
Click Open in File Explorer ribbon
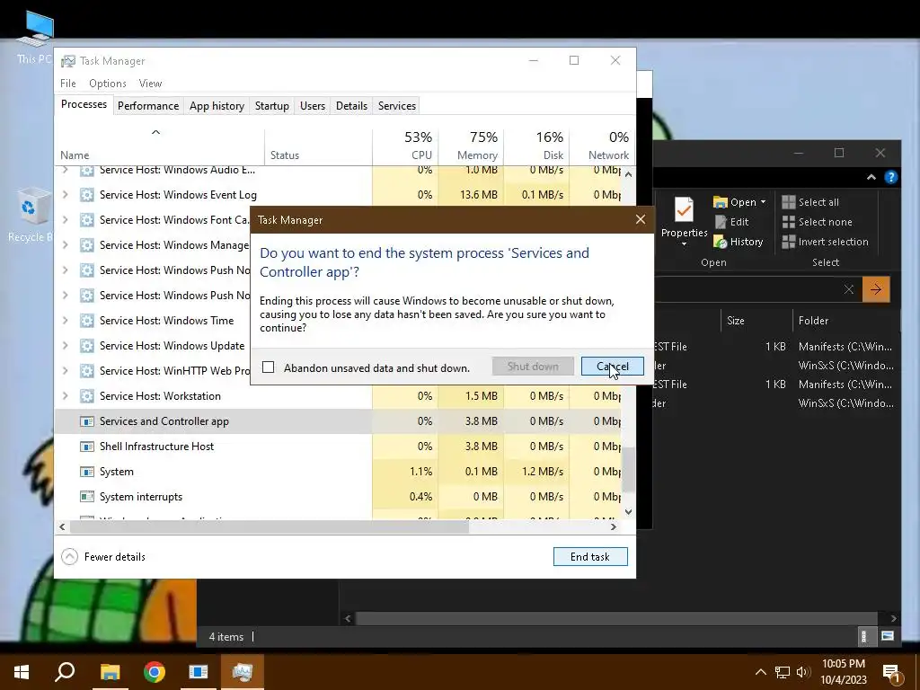[735, 202]
